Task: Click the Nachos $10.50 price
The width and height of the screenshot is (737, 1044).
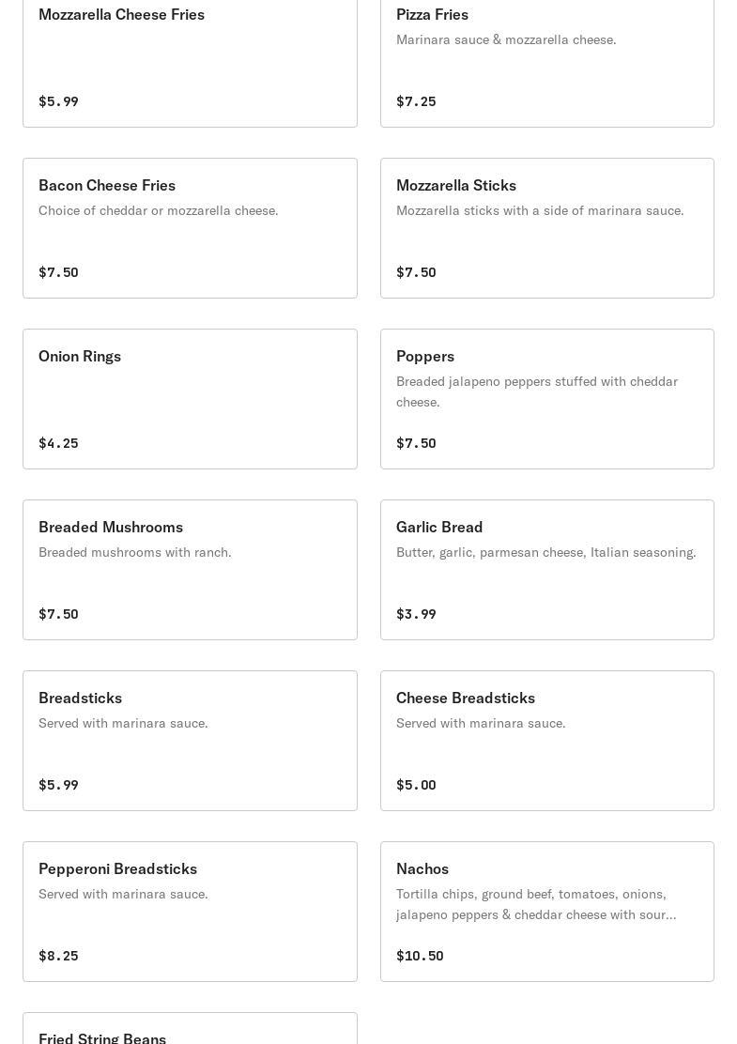Action: coord(420,956)
